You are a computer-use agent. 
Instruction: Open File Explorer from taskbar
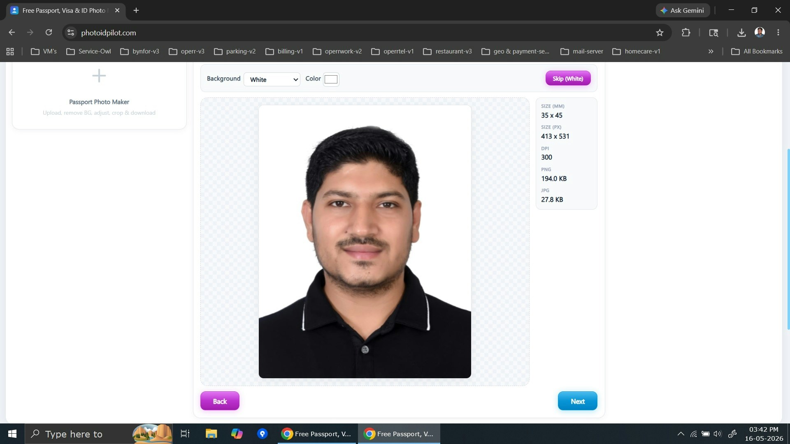pyautogui.click(x=211, y=434)
